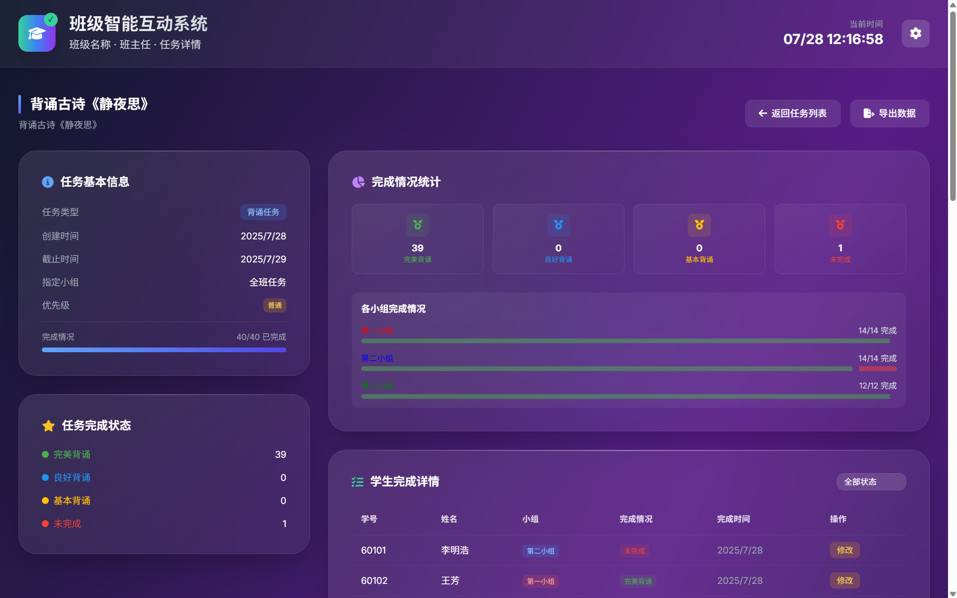Screen dimensions: 957x598
Task: Select the blue 良好背诵 medal icon
Action: pos(558,225)
